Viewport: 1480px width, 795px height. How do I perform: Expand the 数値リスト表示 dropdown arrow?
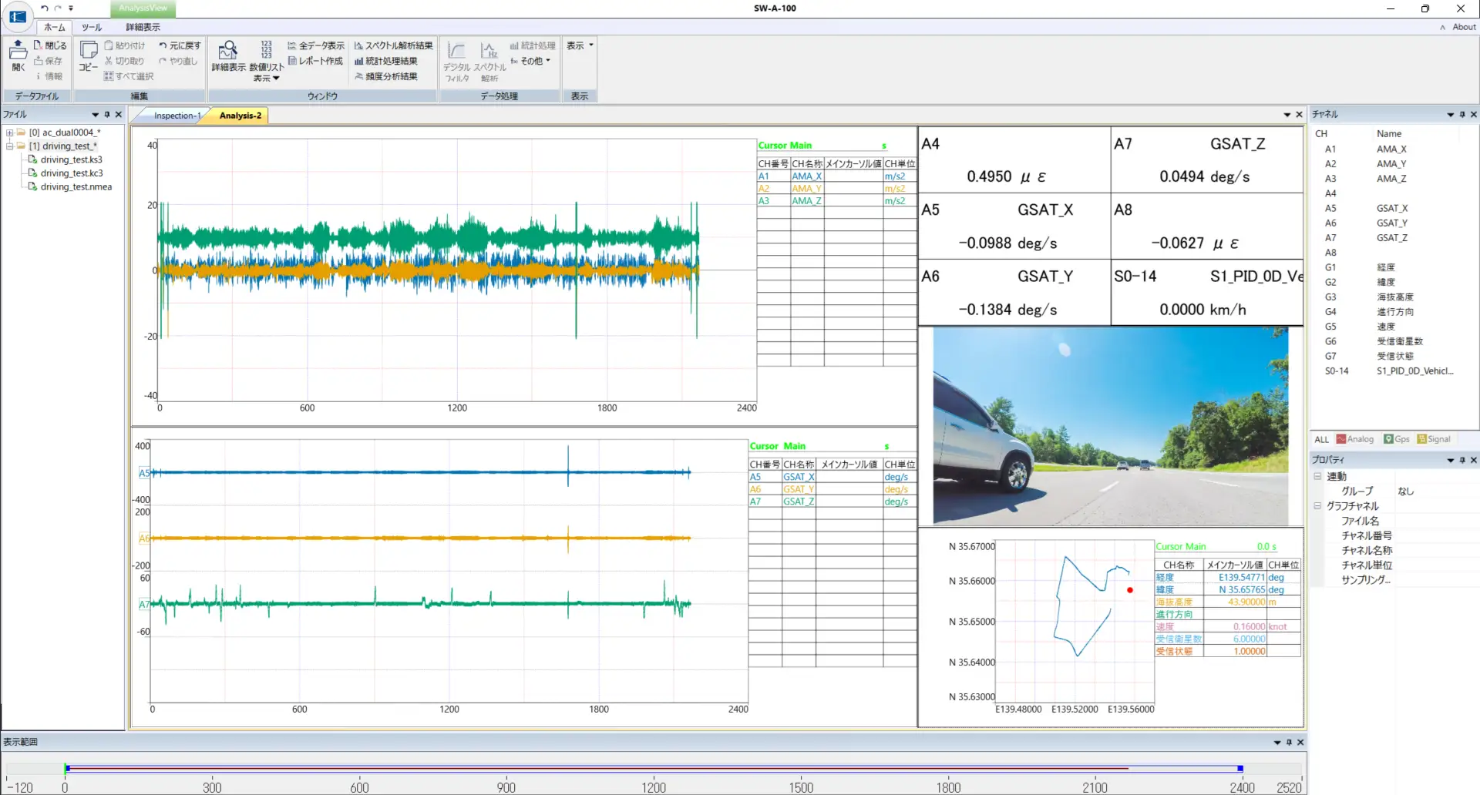click(x=275, y=79)
